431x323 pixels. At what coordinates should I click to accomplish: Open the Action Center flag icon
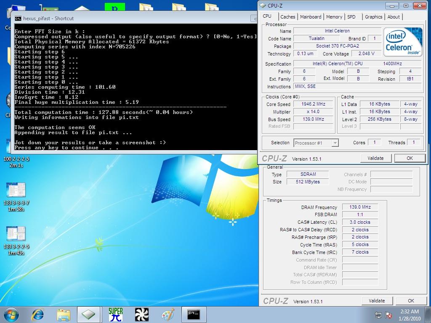(x=388, y=315)
